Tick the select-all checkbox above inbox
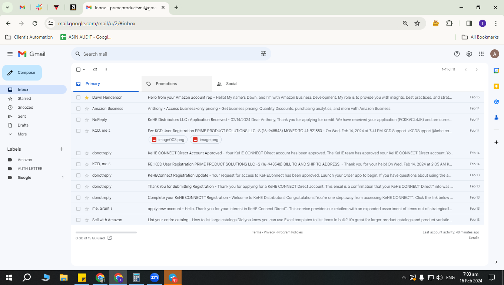Image resolution: width=504 pixels, height=285 pixels. pos(78,69)
